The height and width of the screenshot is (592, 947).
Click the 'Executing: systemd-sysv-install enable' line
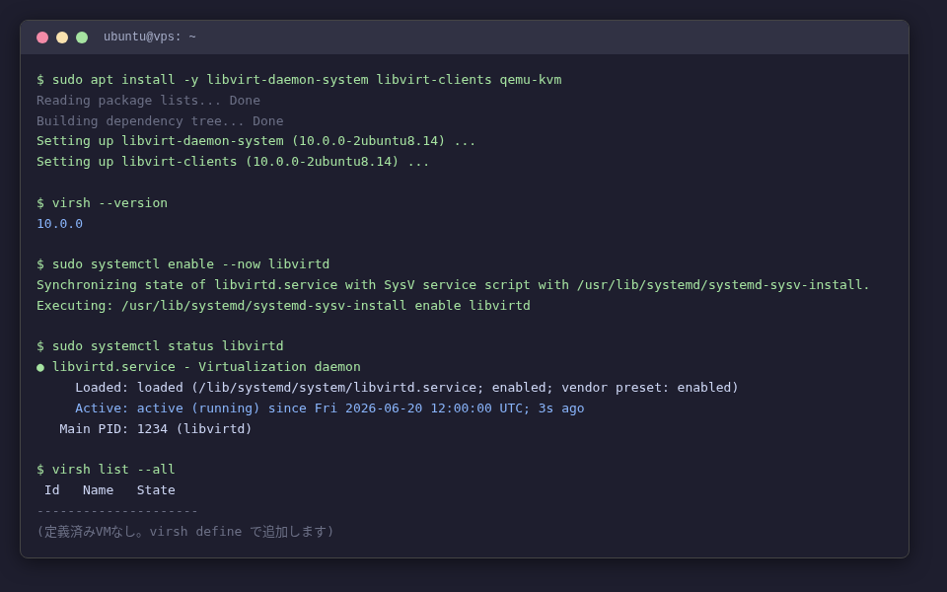283,305
